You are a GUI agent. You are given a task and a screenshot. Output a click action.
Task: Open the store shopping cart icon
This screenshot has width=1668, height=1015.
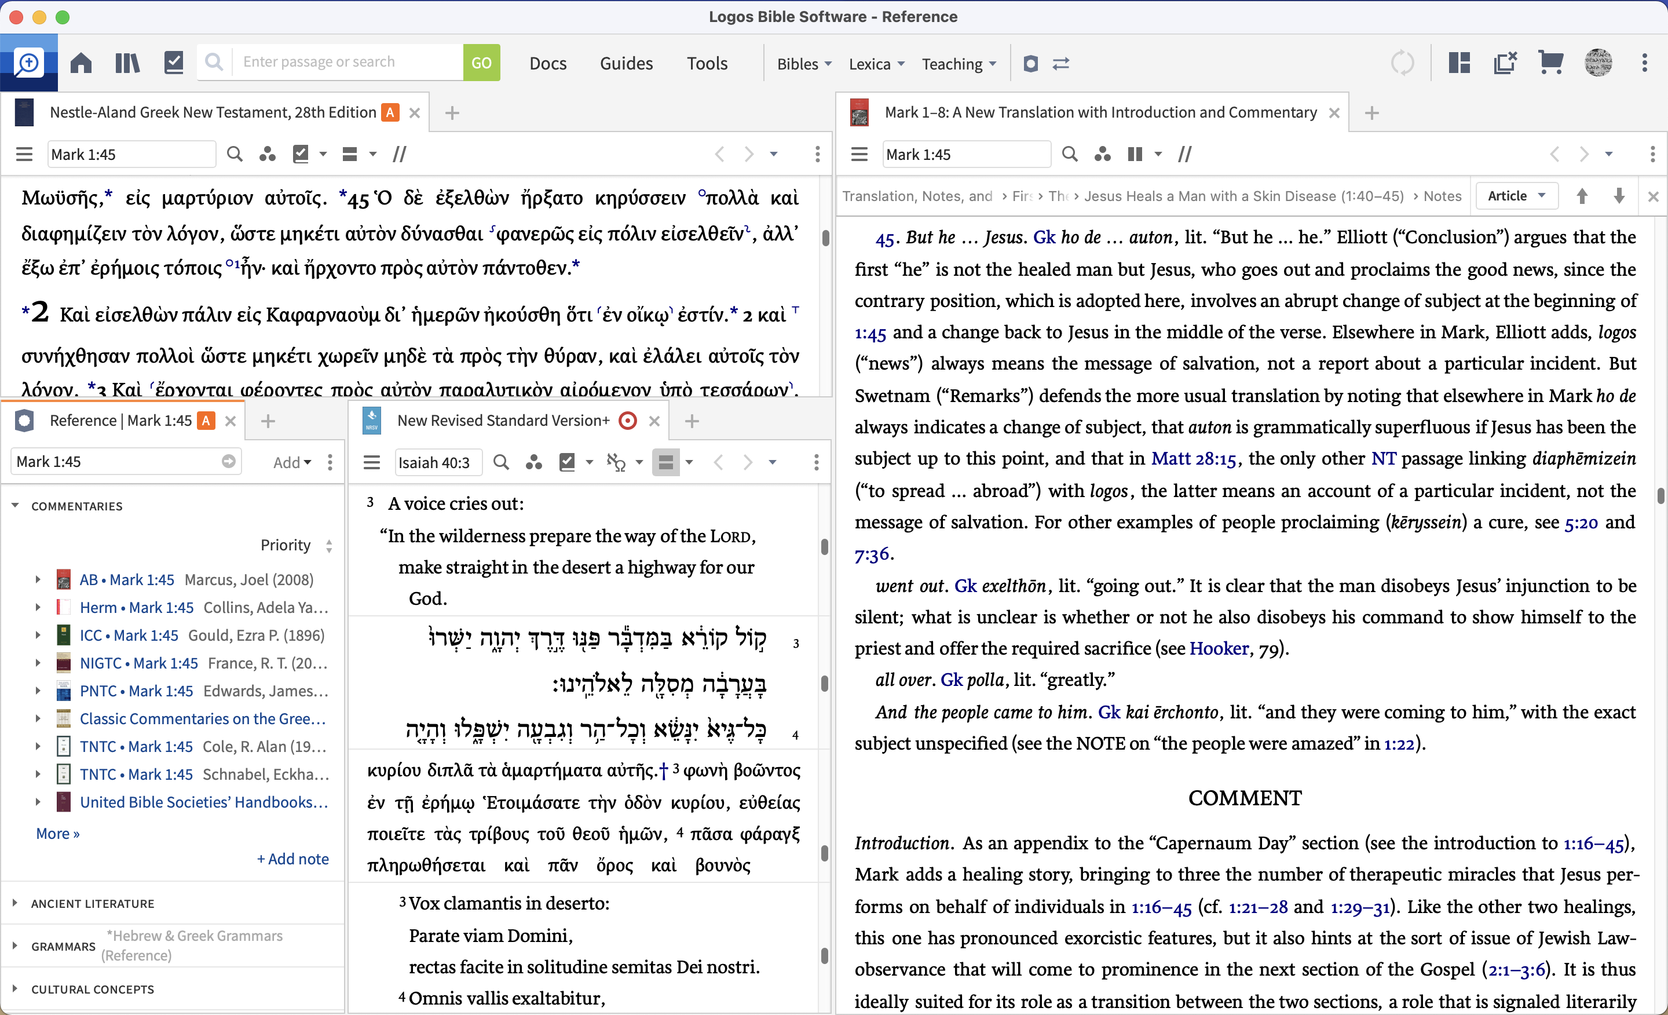click(x=1551, y=63)
